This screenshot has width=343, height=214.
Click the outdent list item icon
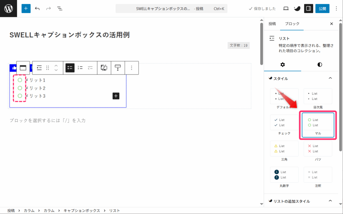[90, 68]
